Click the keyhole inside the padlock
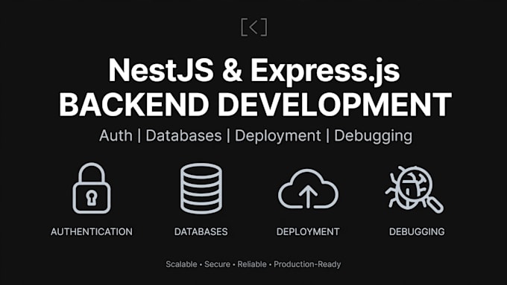 (x=92, y=198)
